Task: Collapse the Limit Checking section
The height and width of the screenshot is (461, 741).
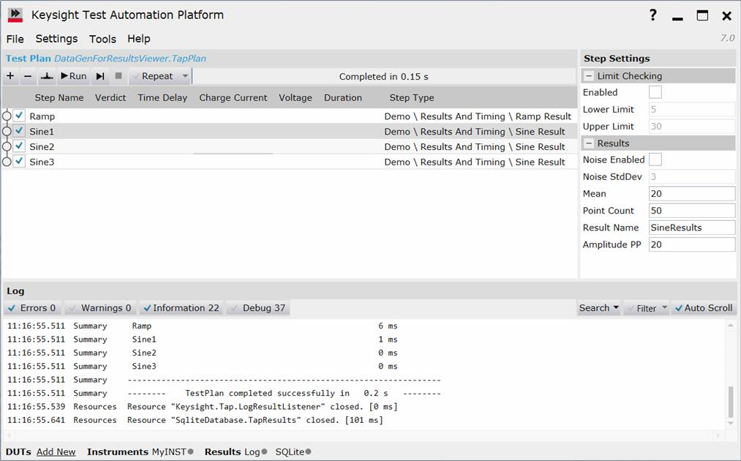Action: 589,75
